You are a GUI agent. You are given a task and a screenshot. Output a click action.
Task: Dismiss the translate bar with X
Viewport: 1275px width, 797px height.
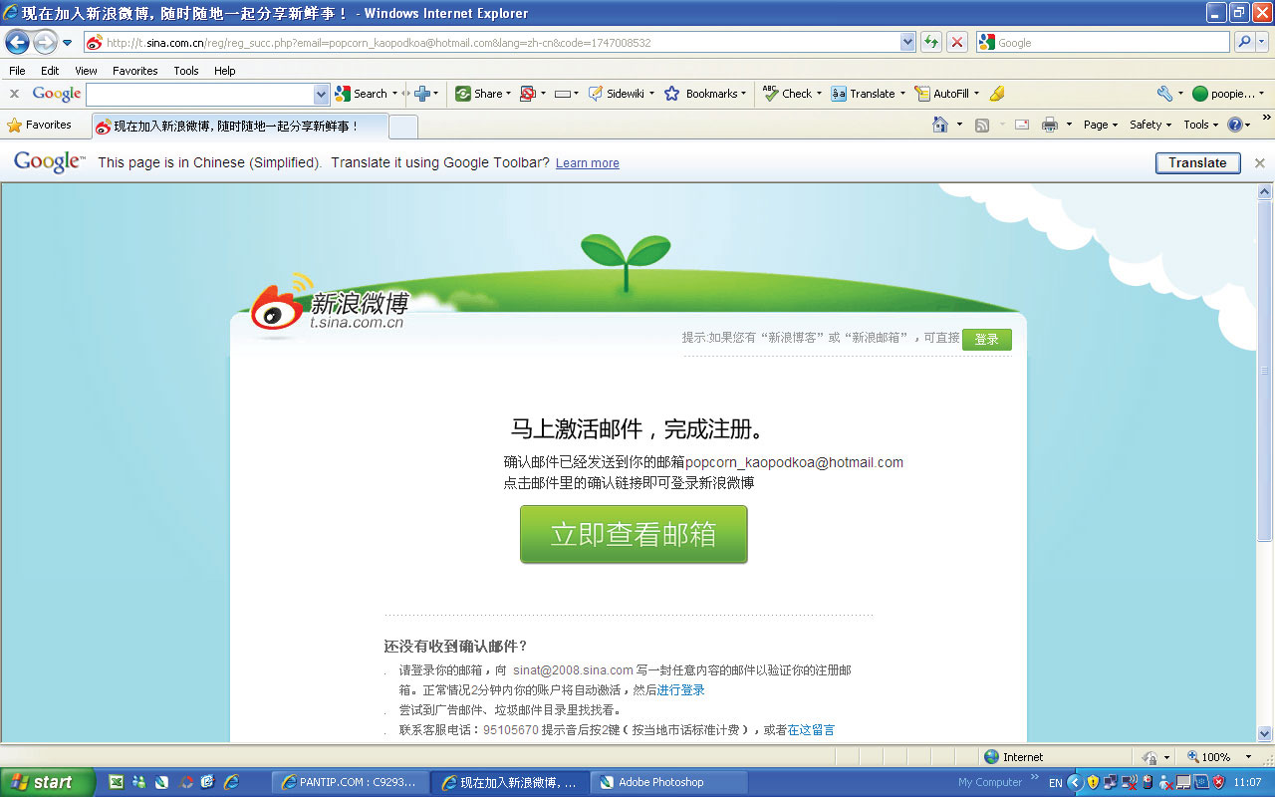pos(1259,162)
